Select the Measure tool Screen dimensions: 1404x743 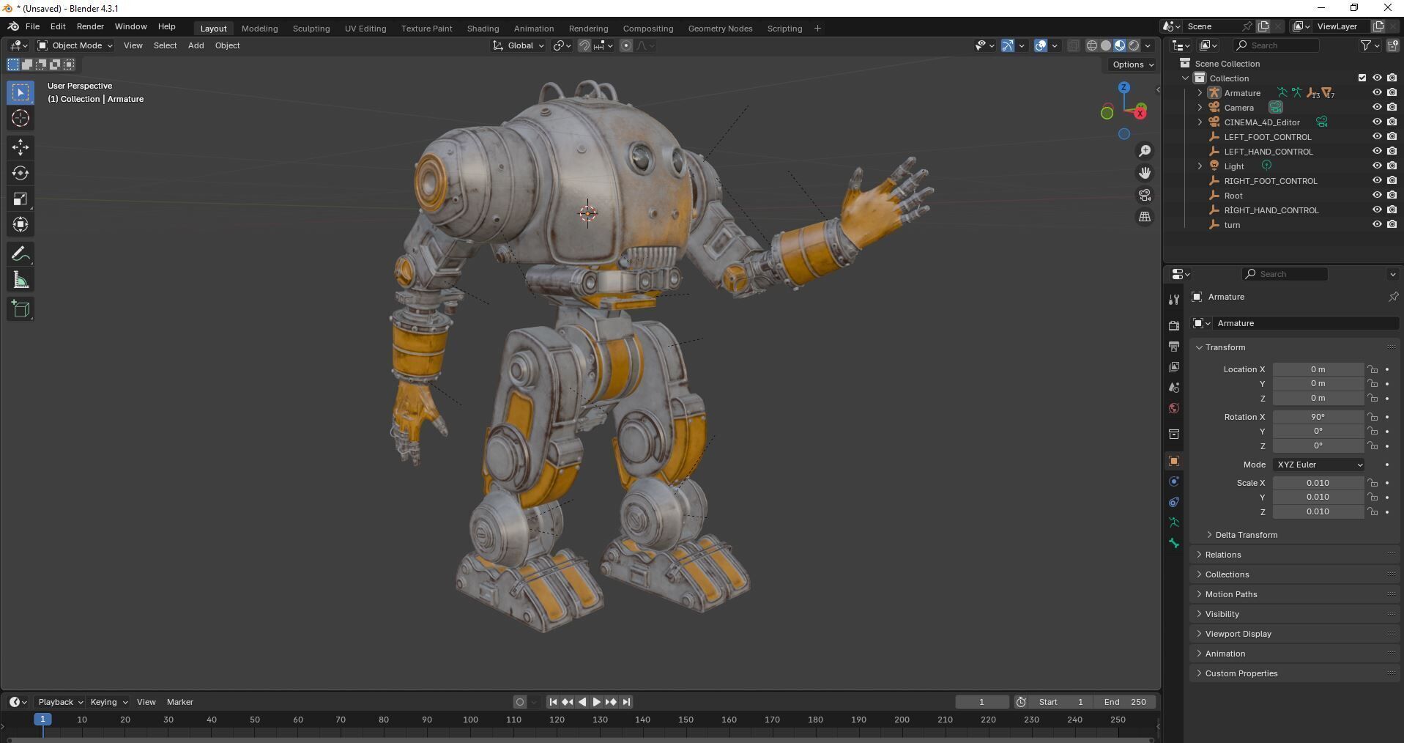[21, 280]
